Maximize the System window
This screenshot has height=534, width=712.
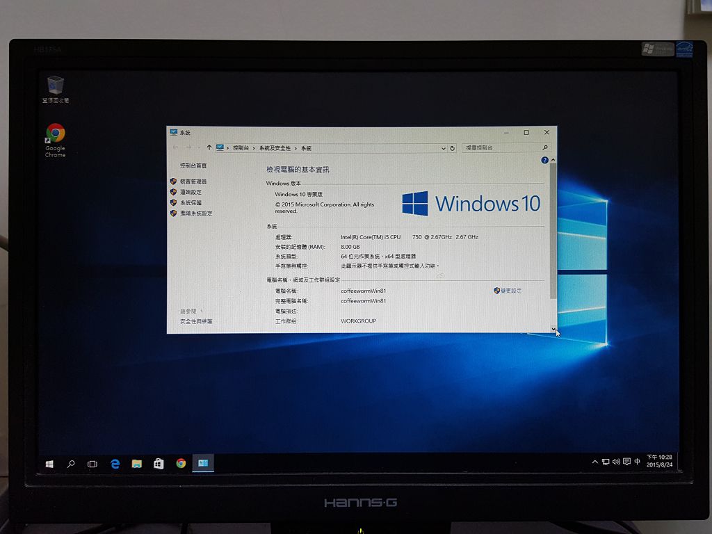pyautogui.click(x=526, y=132)
